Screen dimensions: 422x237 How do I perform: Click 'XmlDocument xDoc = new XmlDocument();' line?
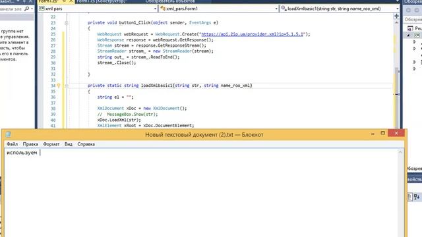pyautogui.click(x=142, y=108)
